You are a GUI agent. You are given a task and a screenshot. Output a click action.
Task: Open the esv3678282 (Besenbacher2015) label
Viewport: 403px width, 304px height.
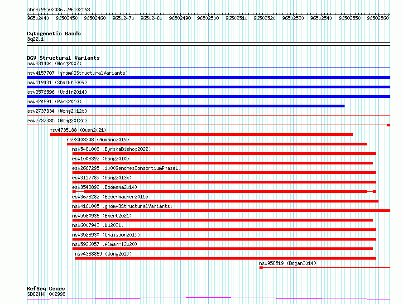110,197
